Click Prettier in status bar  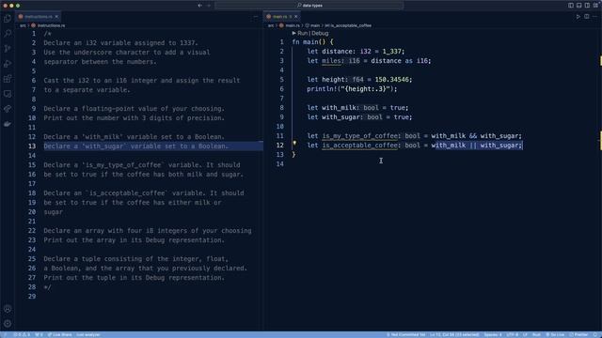(578, 334)
